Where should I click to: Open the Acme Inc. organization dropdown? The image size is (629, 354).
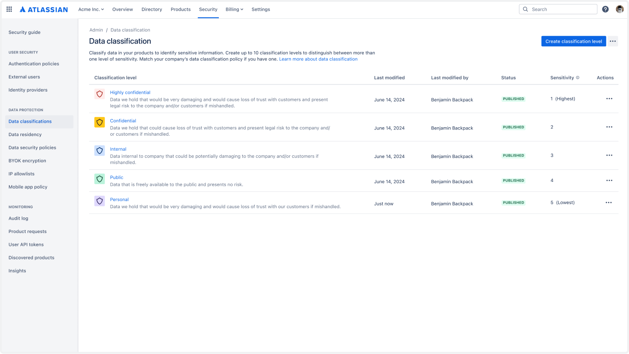[91, 9]
